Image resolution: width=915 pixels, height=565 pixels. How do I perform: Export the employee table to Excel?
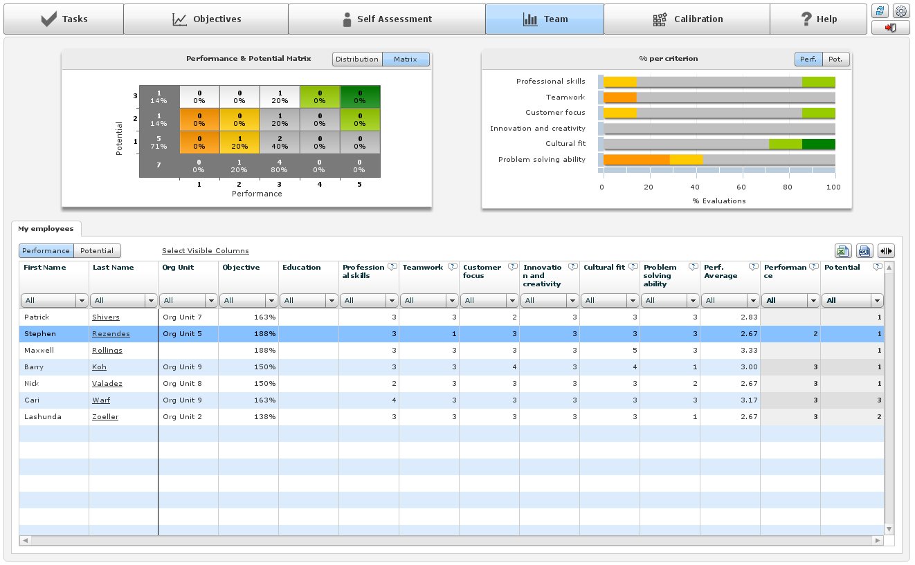tap(843, 251)
